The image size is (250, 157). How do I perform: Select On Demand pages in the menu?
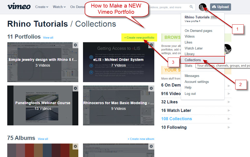point(198,31)
